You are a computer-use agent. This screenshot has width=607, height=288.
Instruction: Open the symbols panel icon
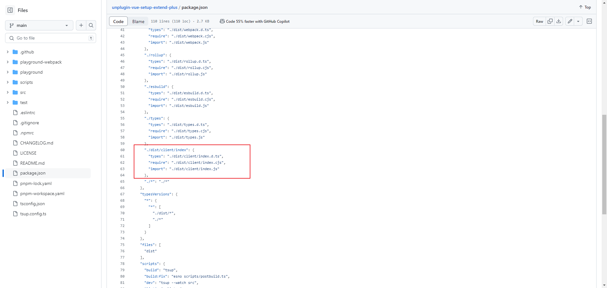[x=589, y=21]
